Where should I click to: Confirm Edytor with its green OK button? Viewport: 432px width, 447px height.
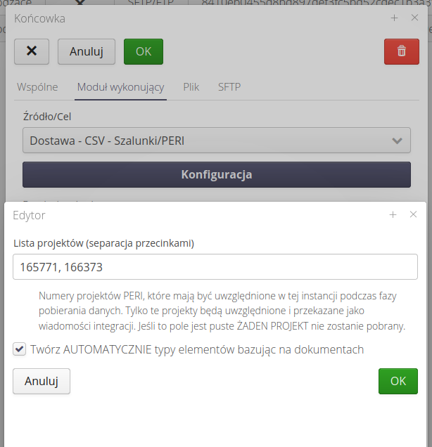tap(398, 381)
